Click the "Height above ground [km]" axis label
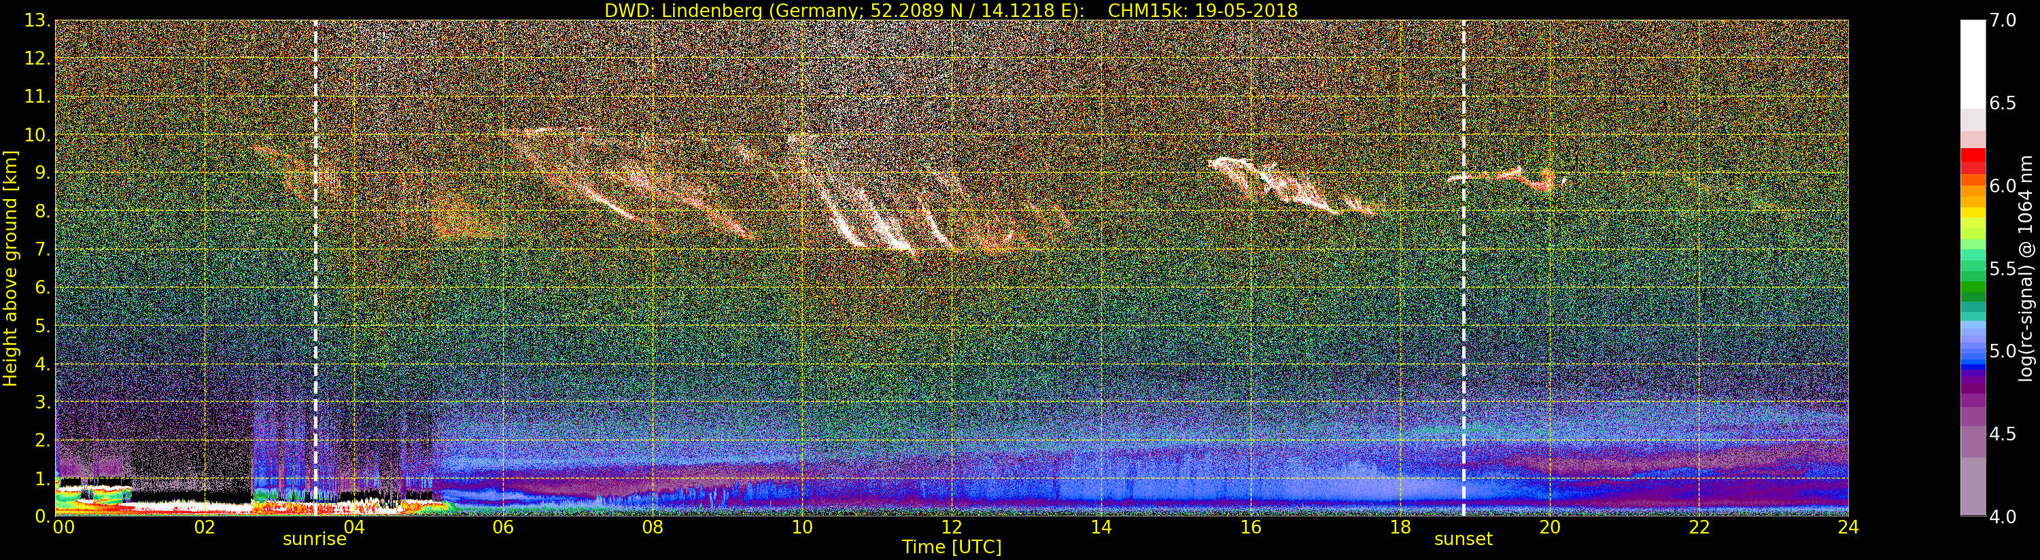Image resolution: width=2040 pixels, height=560 pixels. point(10,268)
